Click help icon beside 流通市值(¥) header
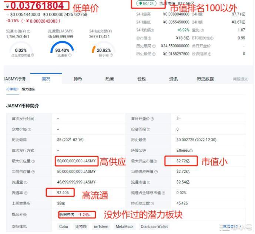 point(28,31)
